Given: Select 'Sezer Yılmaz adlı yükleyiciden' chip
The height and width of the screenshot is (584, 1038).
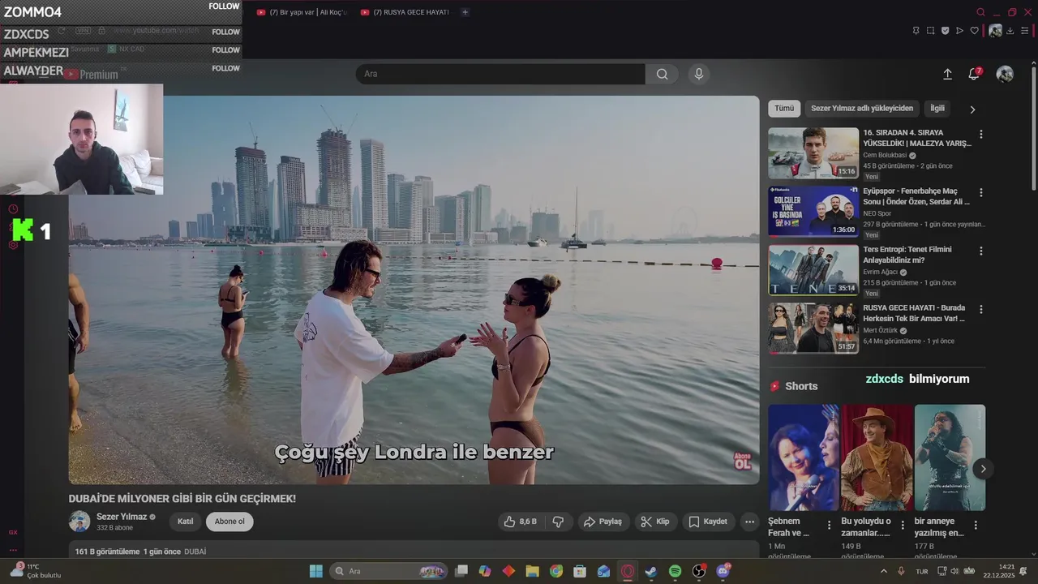Looking at the screenshot, I should click(862, 108).
